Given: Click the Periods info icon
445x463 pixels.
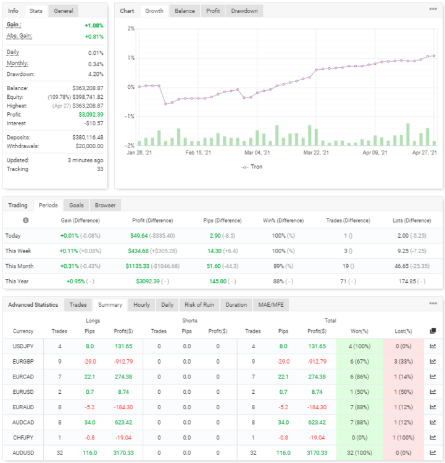Looking at the screenshot, I should tap(26, 220).
